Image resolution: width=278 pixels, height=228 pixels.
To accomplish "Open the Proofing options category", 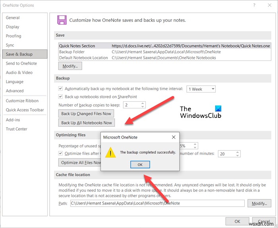I will pos(25,36).
